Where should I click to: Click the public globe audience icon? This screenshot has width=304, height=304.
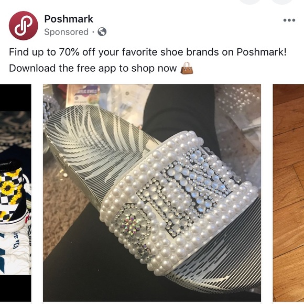[102, 32]
